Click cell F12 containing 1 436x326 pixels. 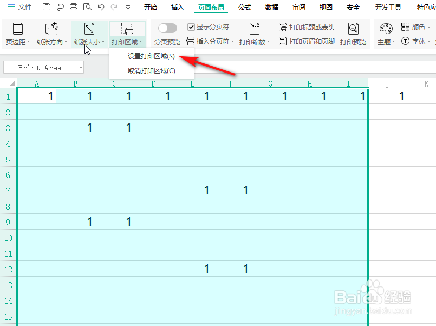click(231, 269)
